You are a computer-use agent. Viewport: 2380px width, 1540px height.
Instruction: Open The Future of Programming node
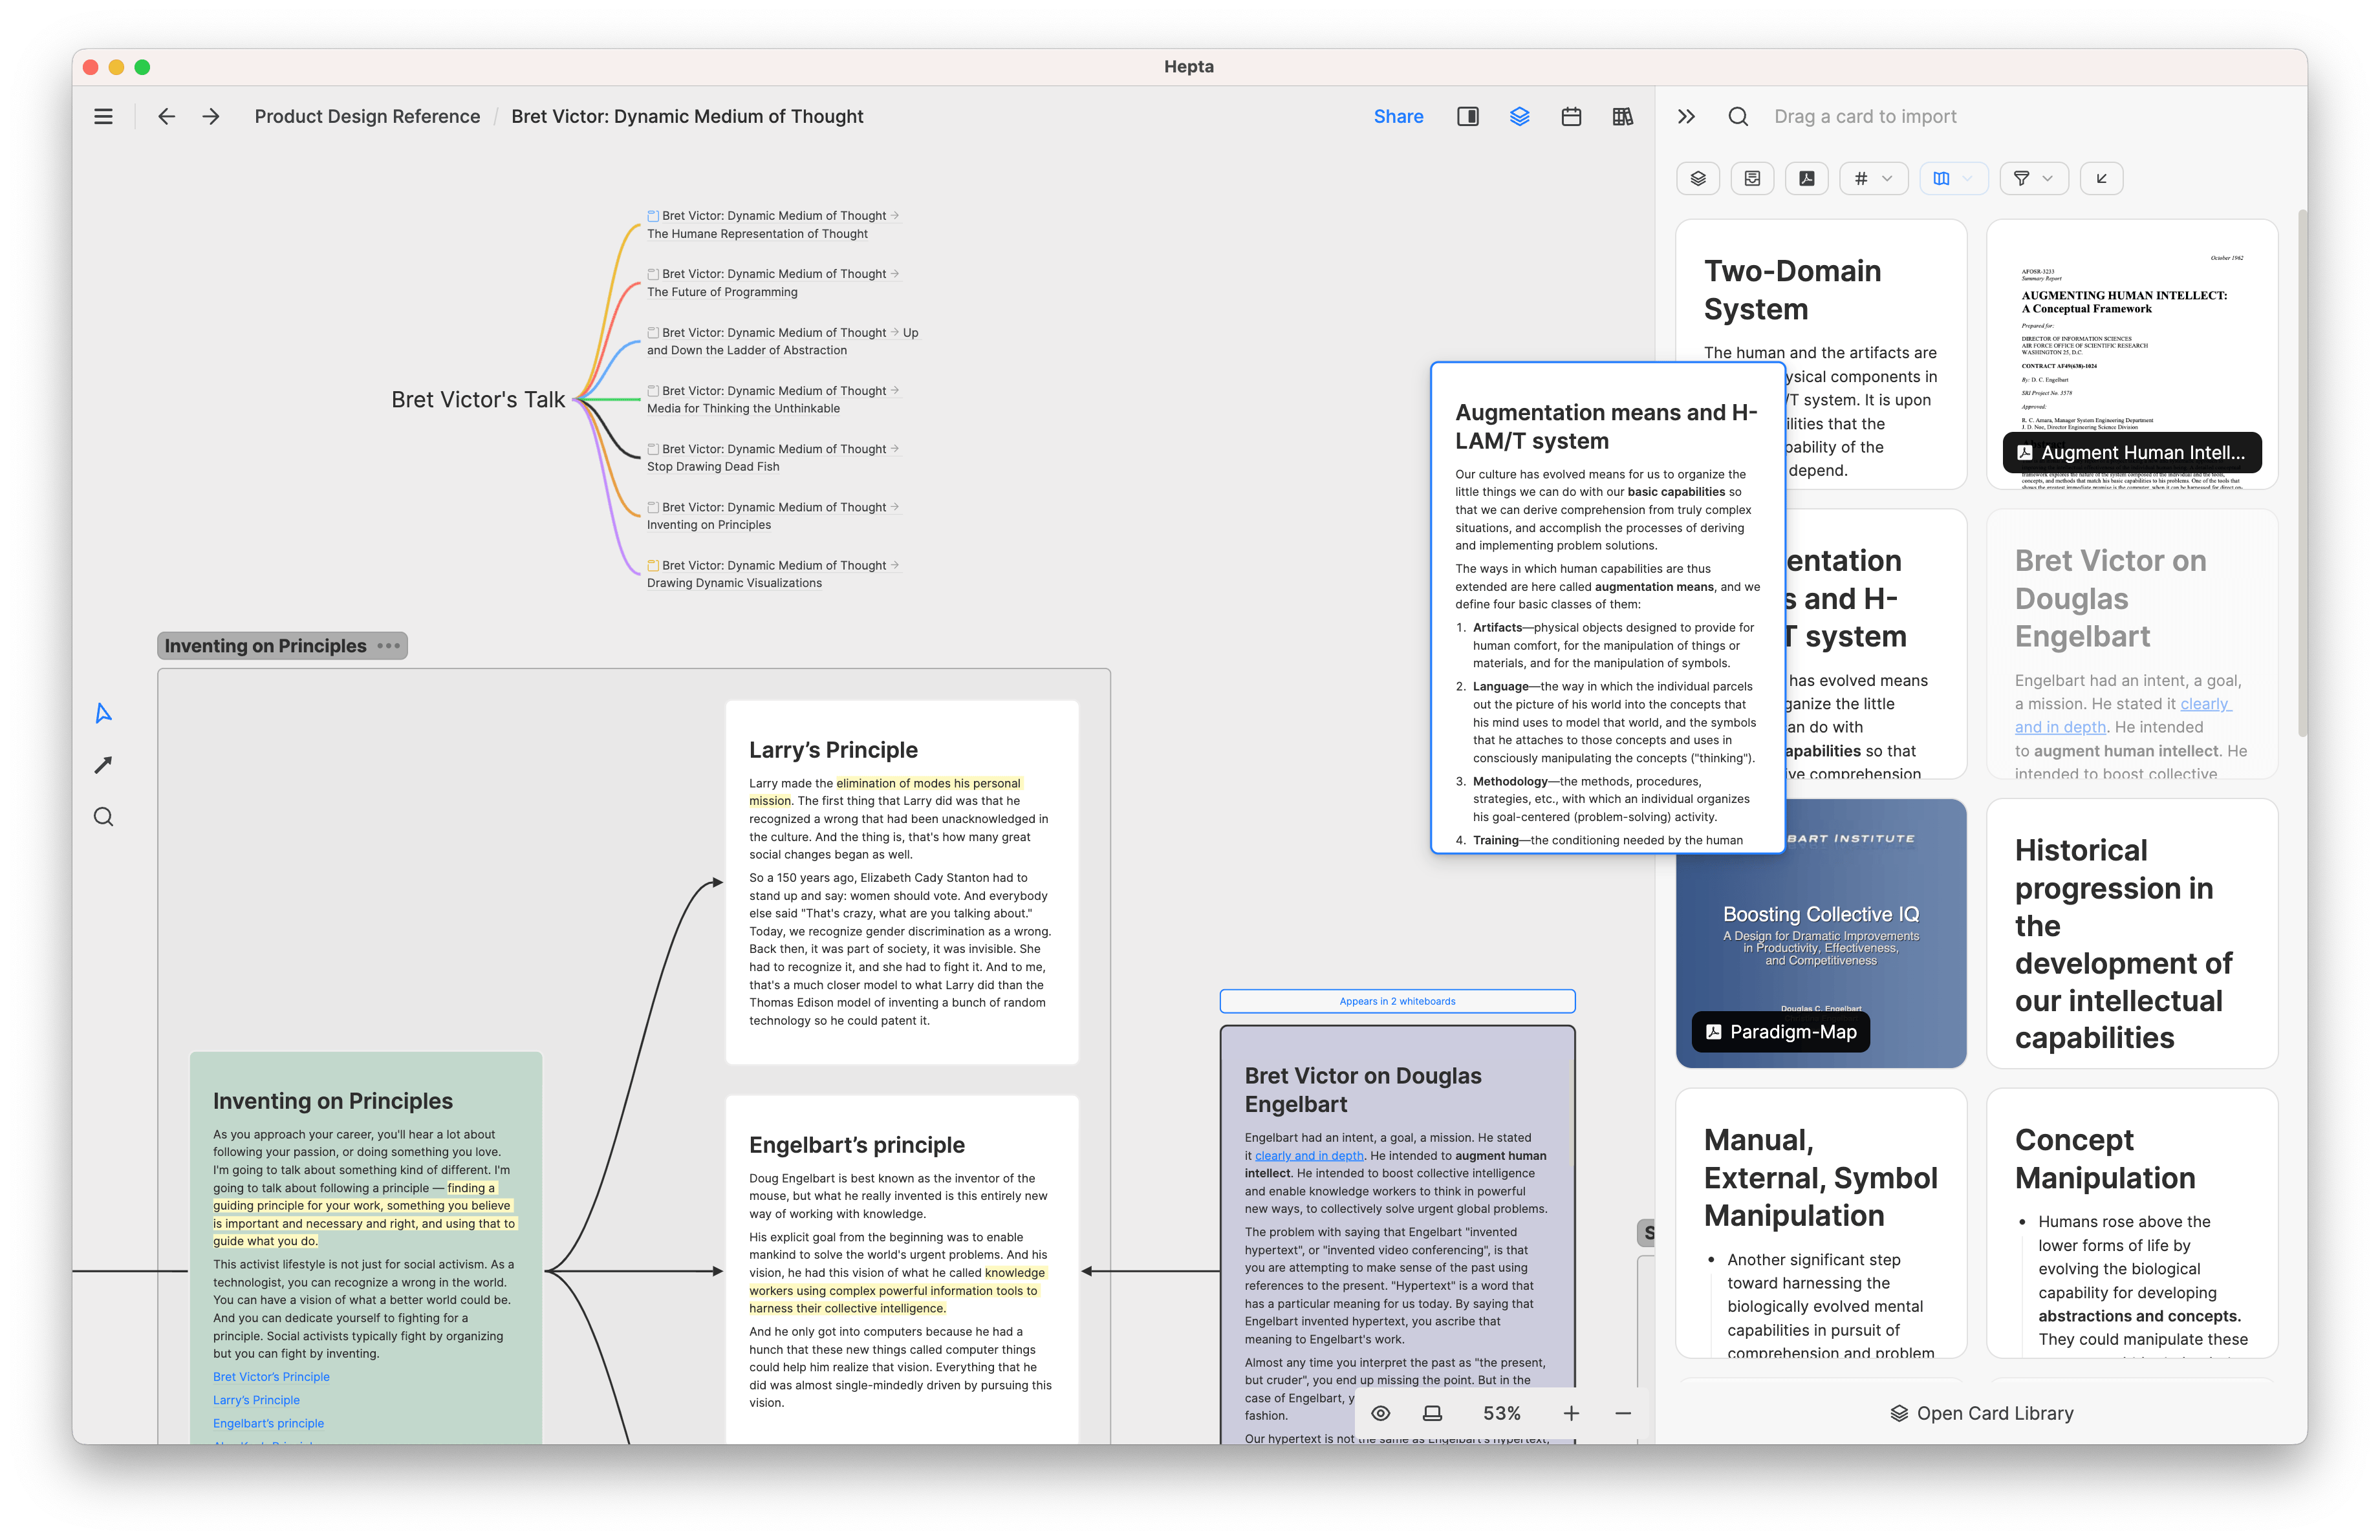pyautogui.click(x=773, y=282)
